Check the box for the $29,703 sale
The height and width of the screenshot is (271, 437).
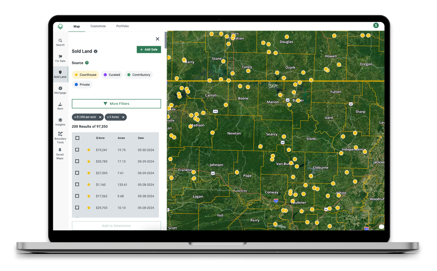pyautogui.click(x=77, y=208)
